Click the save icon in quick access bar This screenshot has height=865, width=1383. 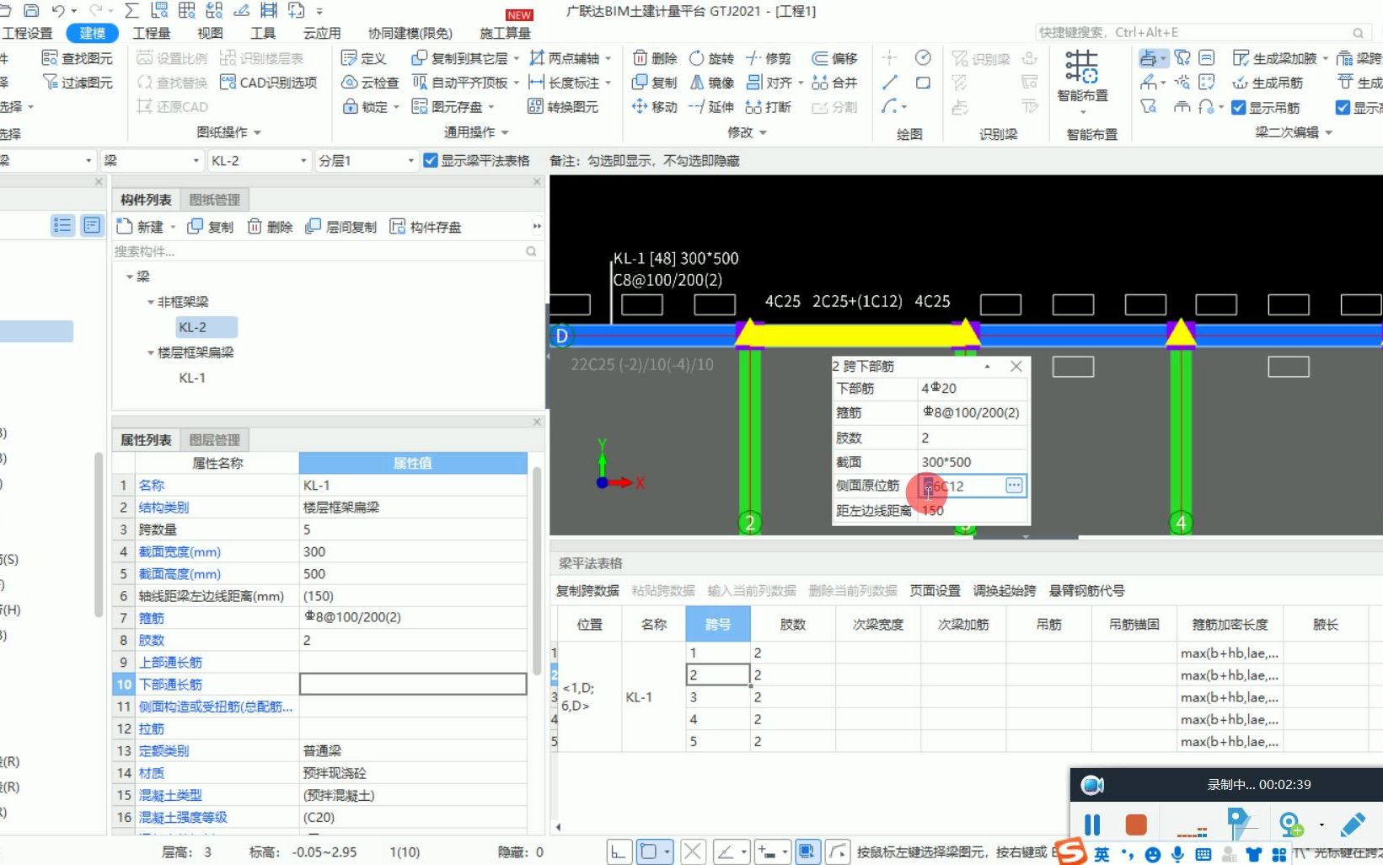point(30,11)
